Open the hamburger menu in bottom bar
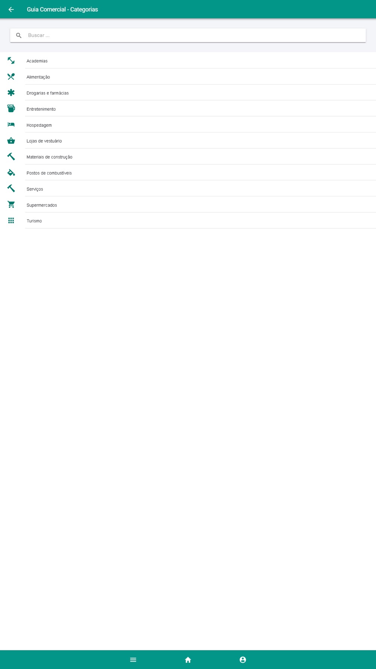376x669 pixels. pyautogui.click(x=133, y=660)
